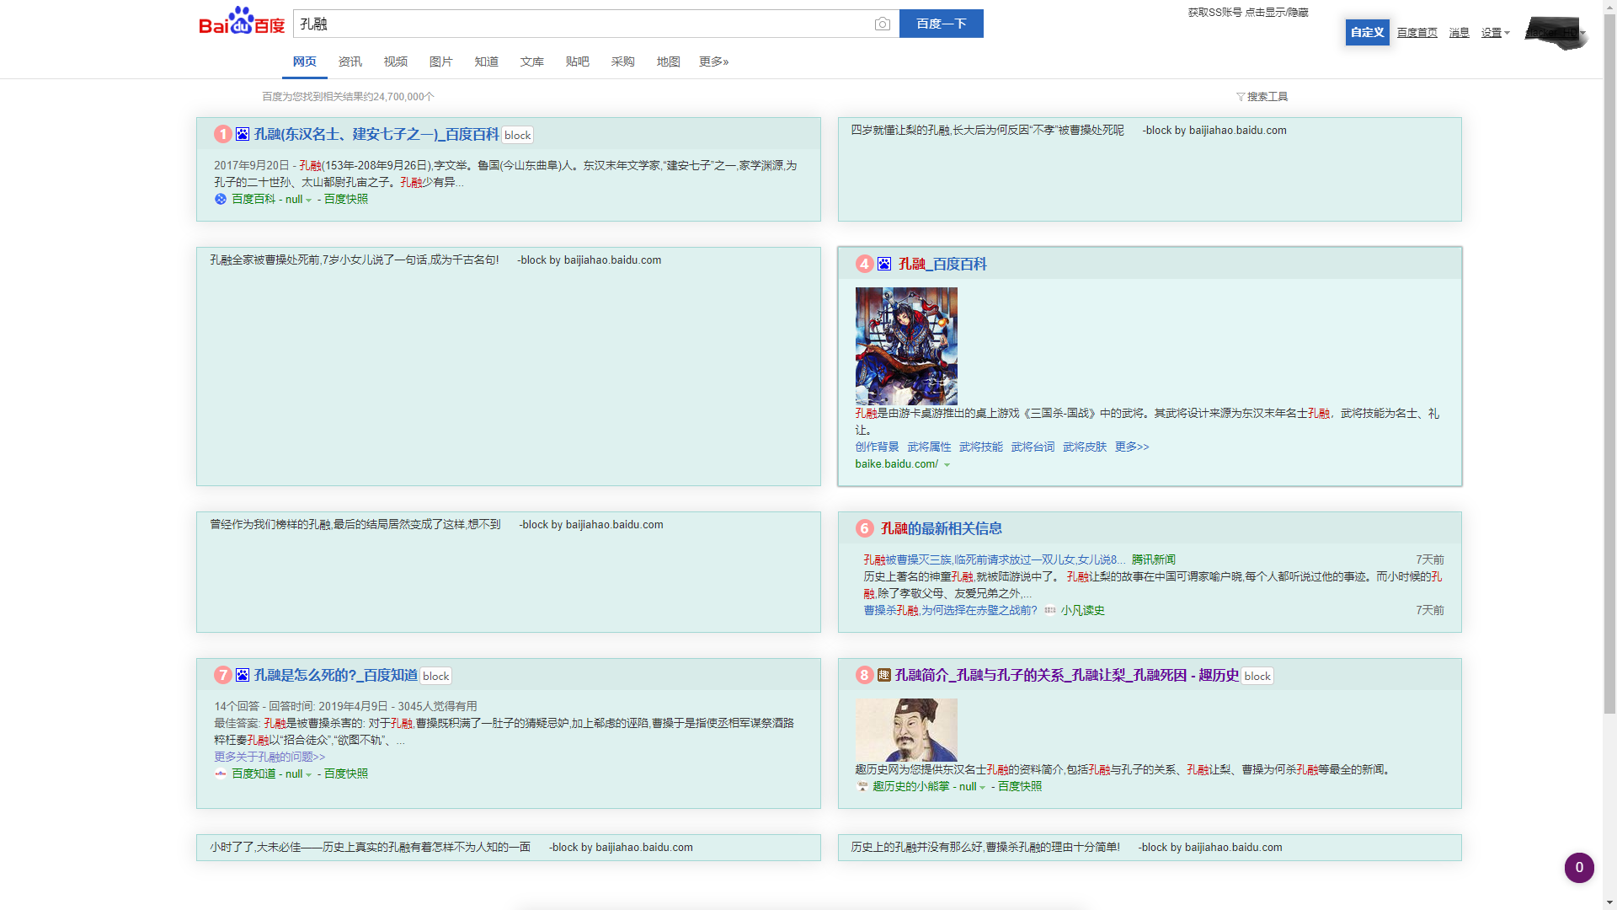The image size is (1617, 910).
Task: Click block button beside first 百度百科 result
Action: (x=517, y=135)
